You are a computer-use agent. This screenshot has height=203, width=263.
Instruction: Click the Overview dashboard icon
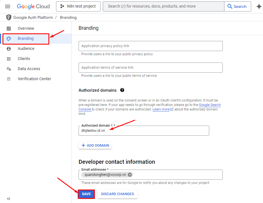click(x=9, y=29)
